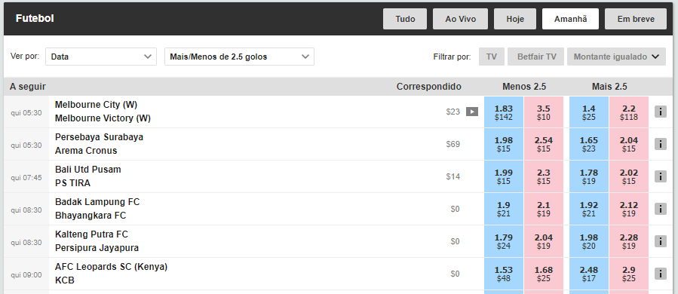Screen dimensions: 678x294
Task: Toggle the TV filter
Action: 491,57
